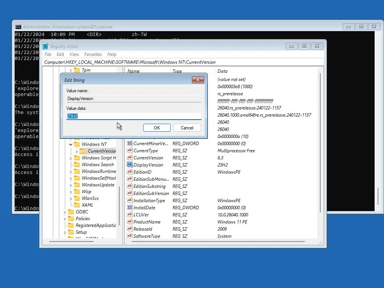Click Cancel in the Edit String dialog

pyautogui.click(x=187, y=127)
